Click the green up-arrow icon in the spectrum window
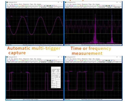This screenshot has height=102, width=130. (x=86, y=6)
